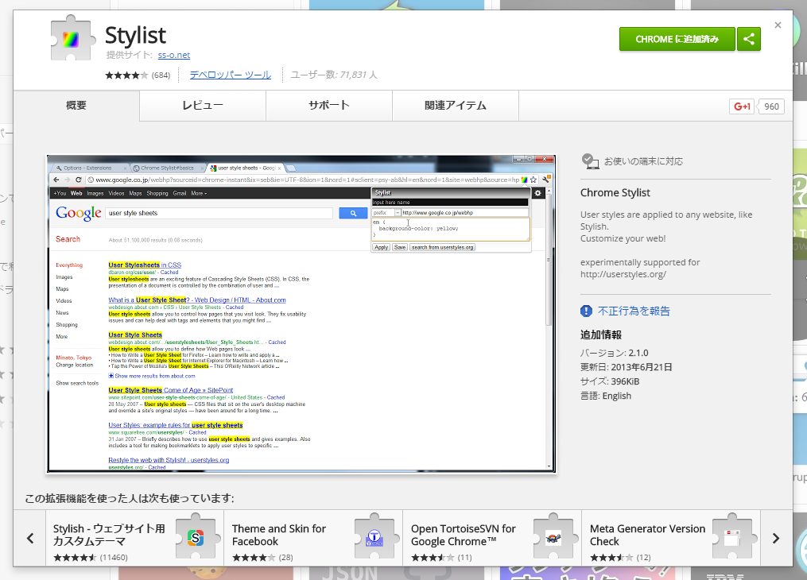Click the Google +1 button
The image size is (807, 580).
tap(742, 106)
